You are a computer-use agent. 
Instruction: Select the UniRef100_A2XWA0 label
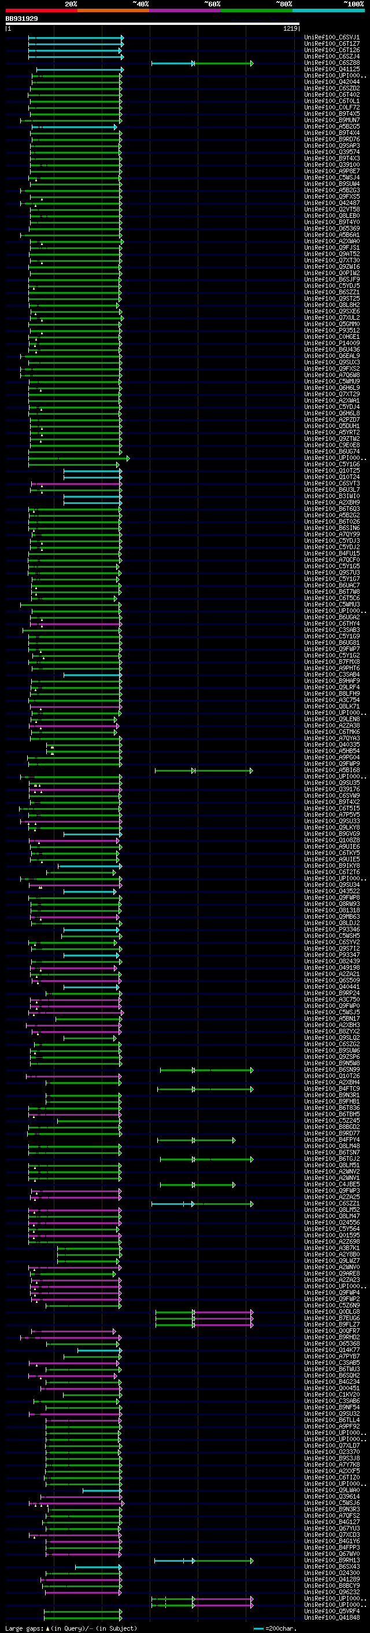coord(332,241)
